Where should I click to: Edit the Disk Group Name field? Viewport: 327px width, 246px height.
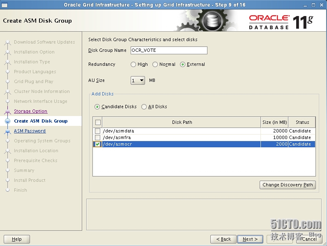click(169, 50)
